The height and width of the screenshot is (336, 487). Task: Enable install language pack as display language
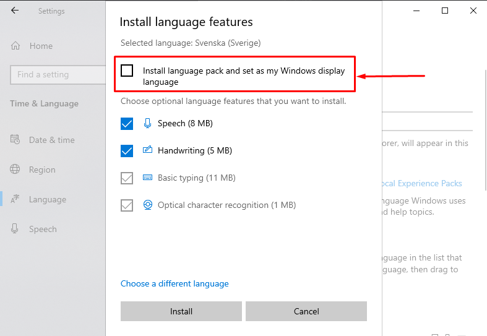click(127, 71)
